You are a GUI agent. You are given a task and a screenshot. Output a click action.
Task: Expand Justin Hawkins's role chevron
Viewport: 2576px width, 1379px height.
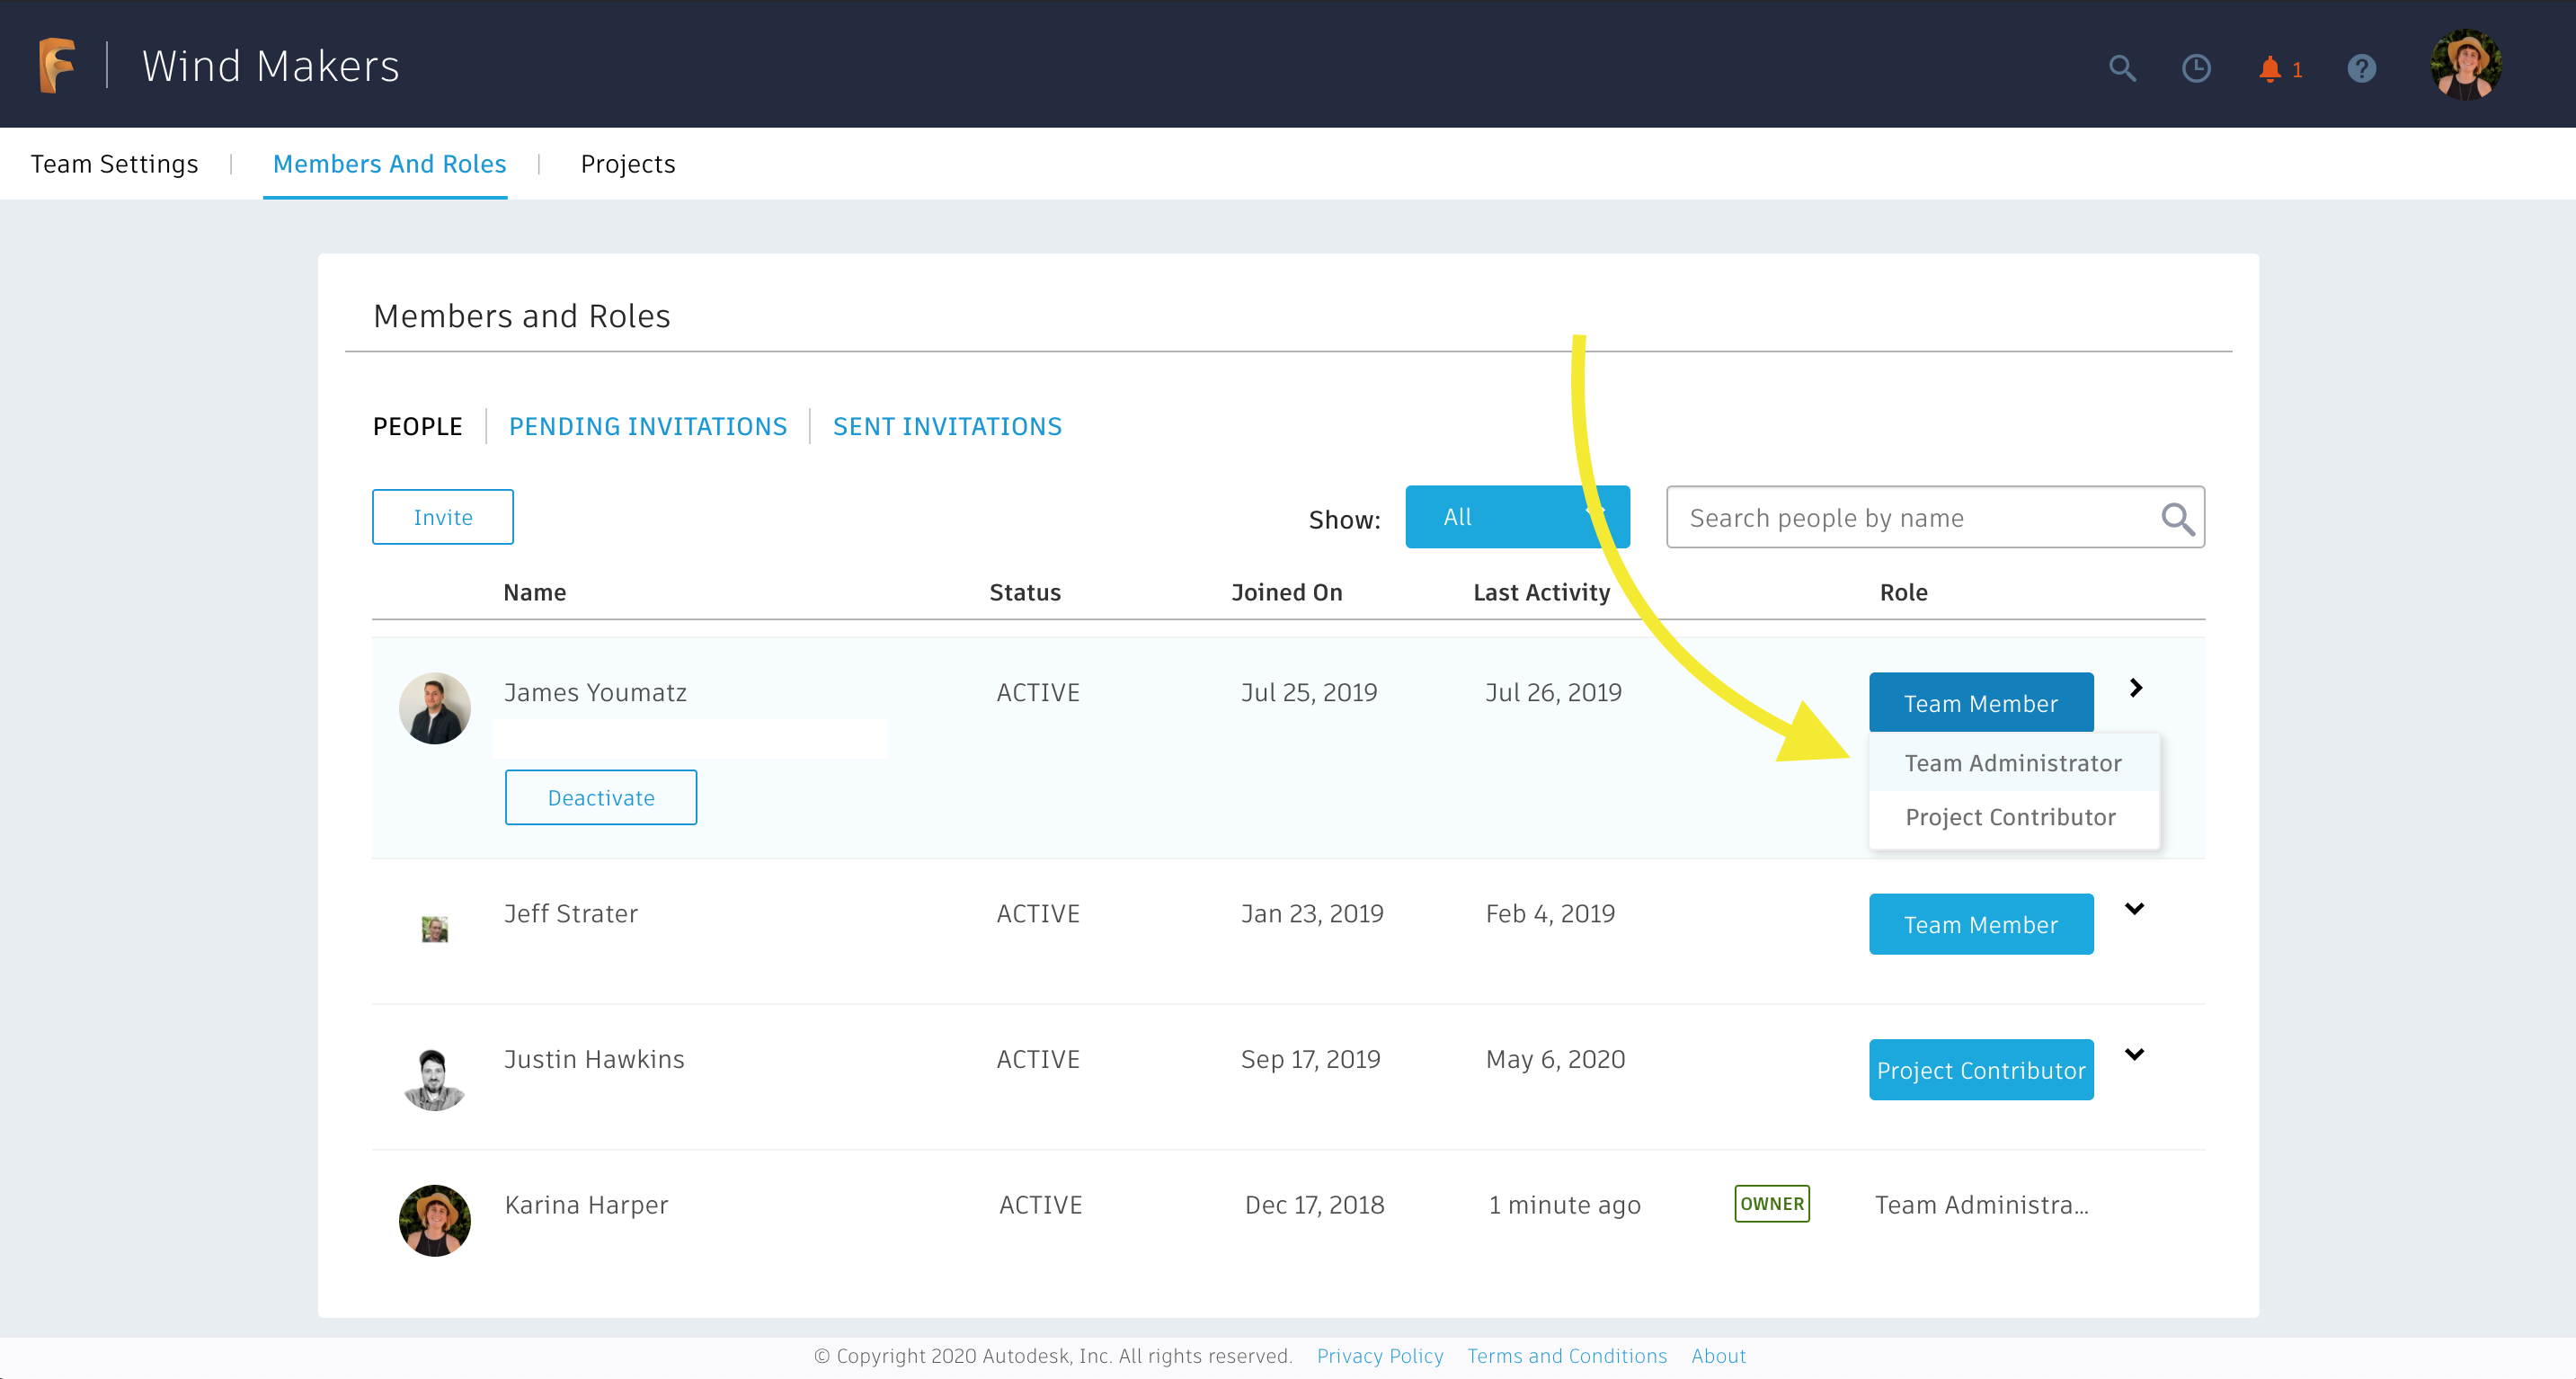coord(2135,1055)
